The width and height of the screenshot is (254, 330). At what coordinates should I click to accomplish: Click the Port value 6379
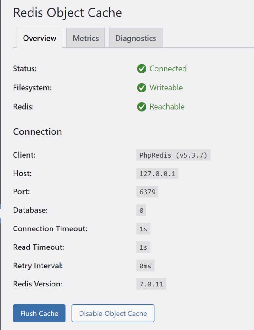click(147, 192)
